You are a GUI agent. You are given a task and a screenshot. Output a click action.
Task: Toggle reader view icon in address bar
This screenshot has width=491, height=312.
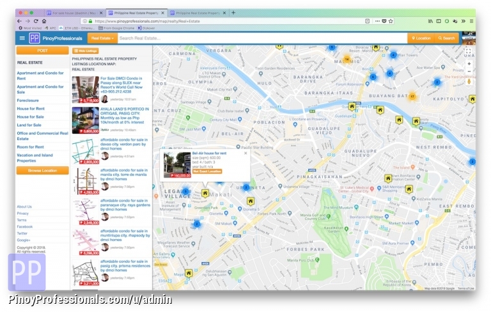368,21
